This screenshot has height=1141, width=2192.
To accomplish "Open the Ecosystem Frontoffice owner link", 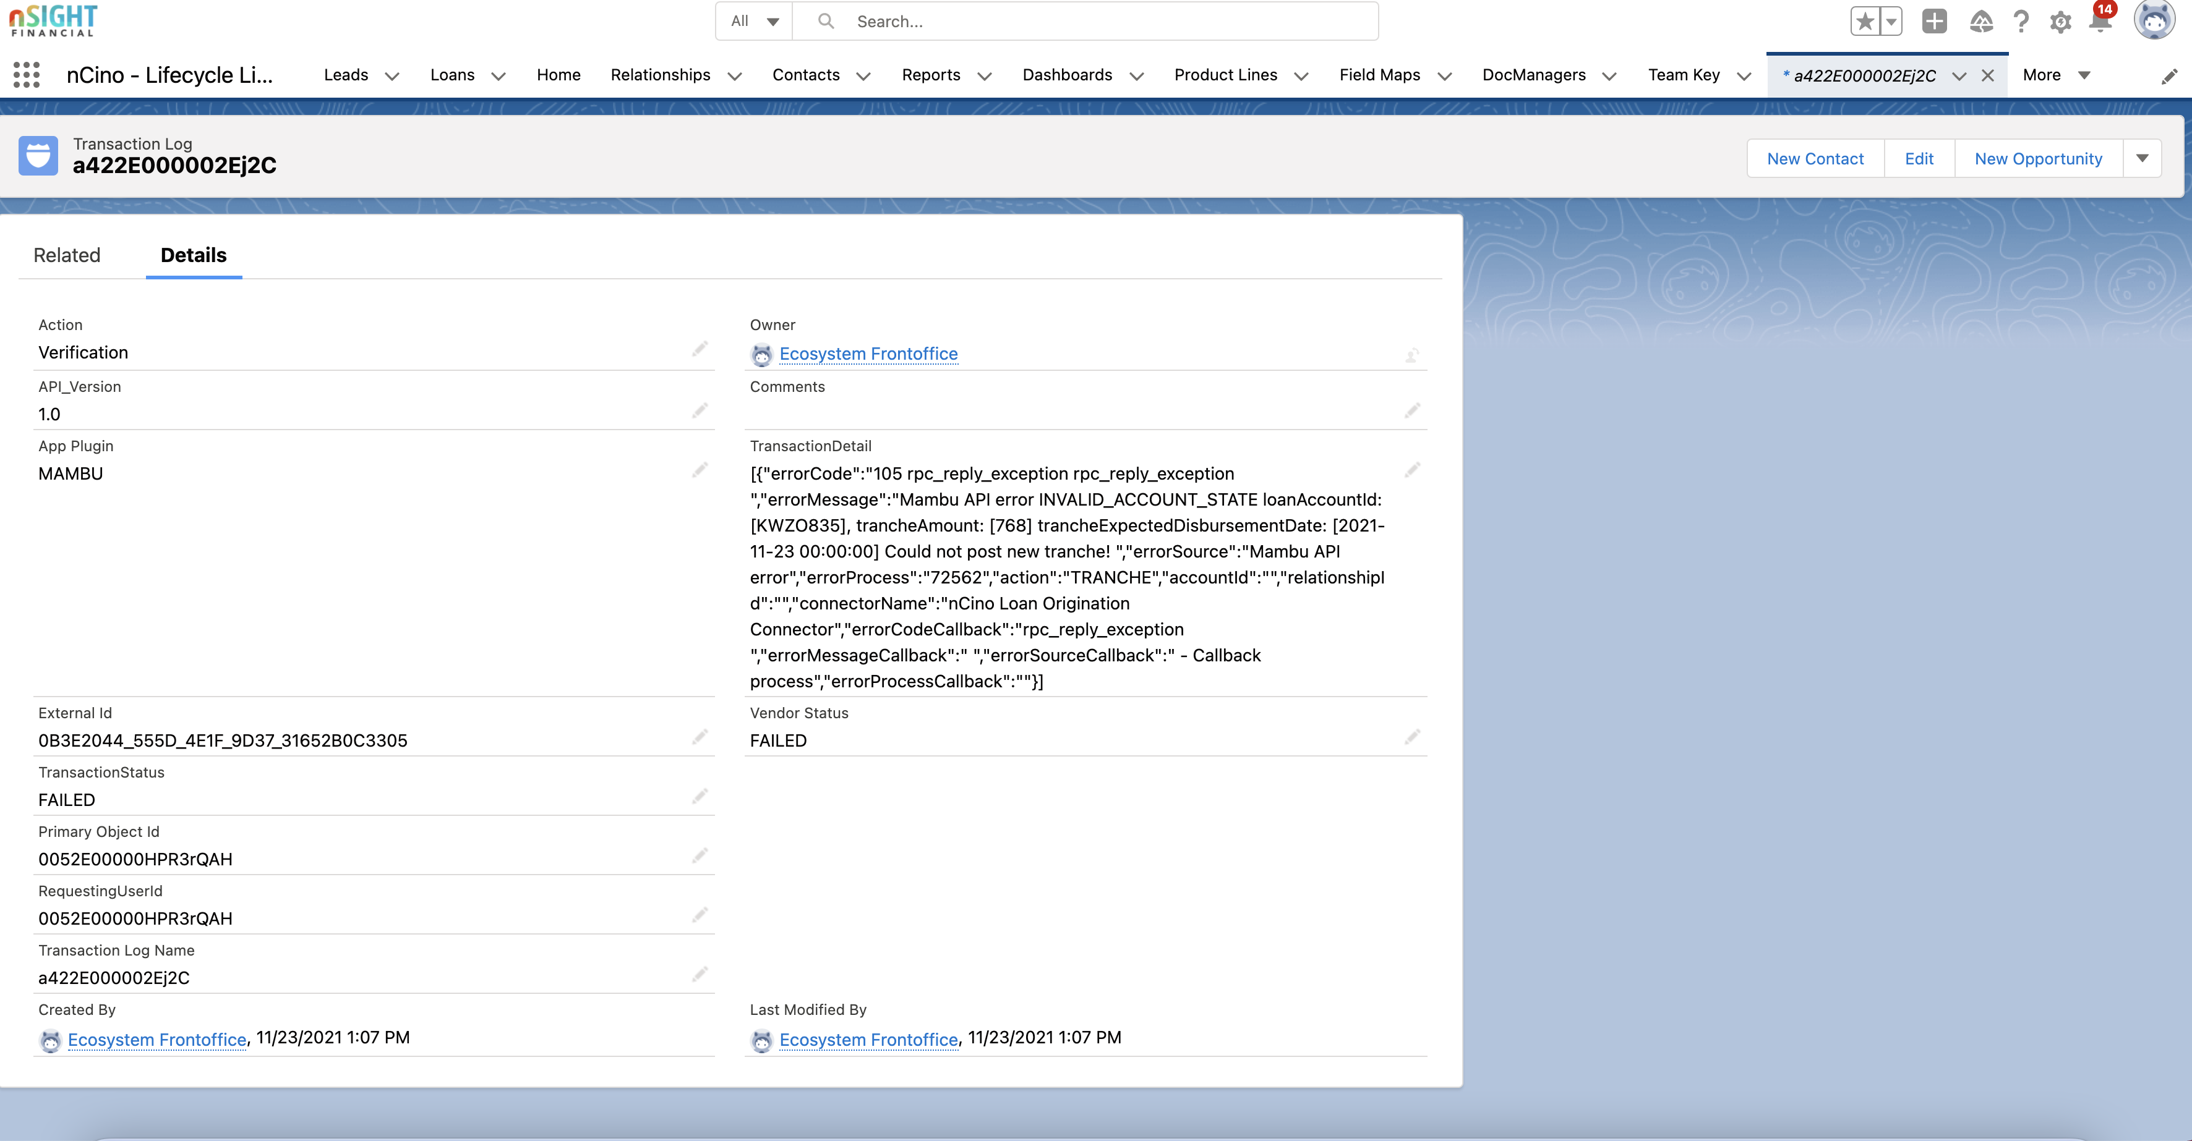I will click(869, 354).
